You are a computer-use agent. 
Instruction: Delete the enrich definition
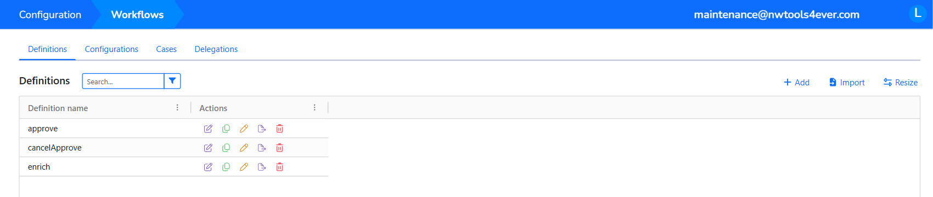coord(279,167)
